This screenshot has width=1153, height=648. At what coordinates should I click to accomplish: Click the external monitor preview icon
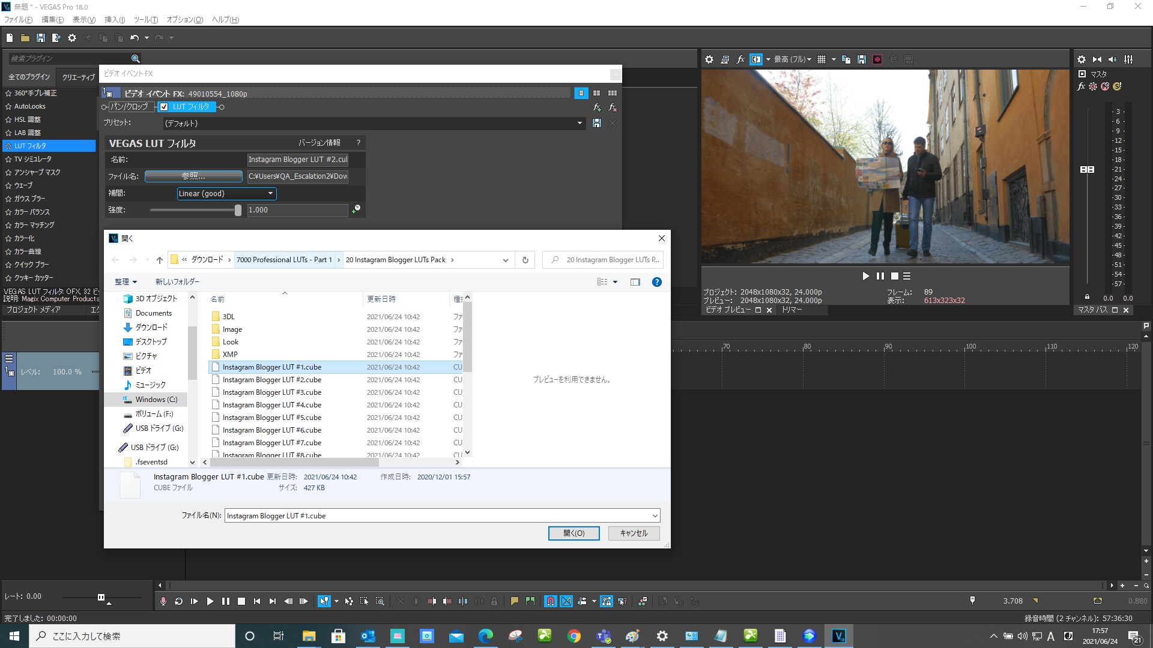tap(725, 59)
